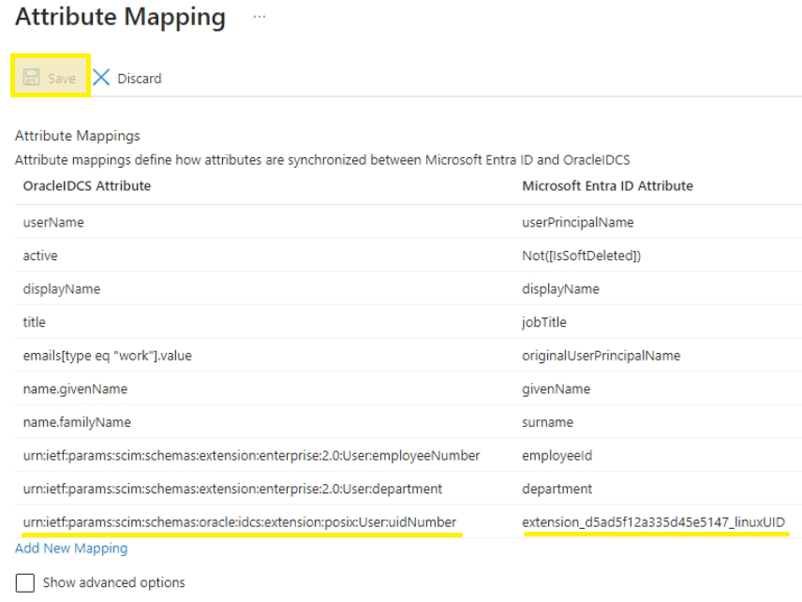Screen dimensions: 802x602
Task: Enable the Show advanced options checkbox
Action: (23, 582)
